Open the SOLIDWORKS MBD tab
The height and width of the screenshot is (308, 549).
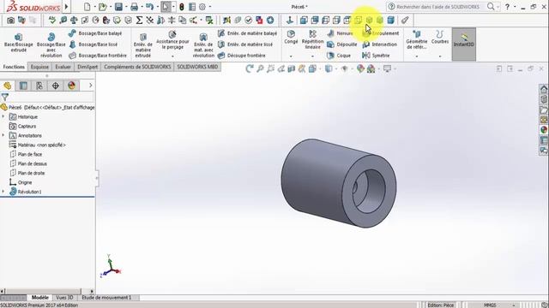click(197, 67)
